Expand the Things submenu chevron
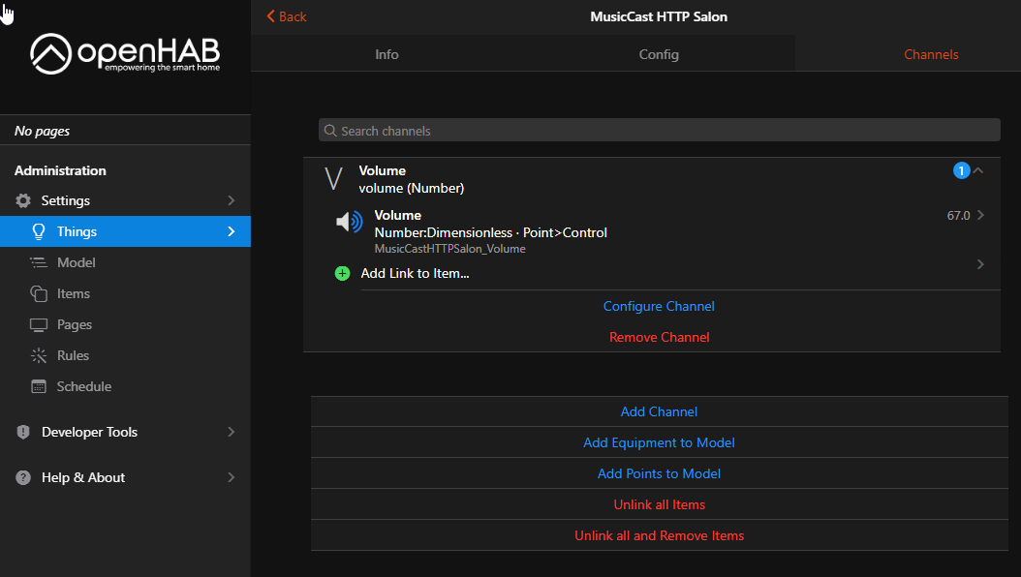The width and height of the screenshot is (1021, 577). (x=232, y=231)
